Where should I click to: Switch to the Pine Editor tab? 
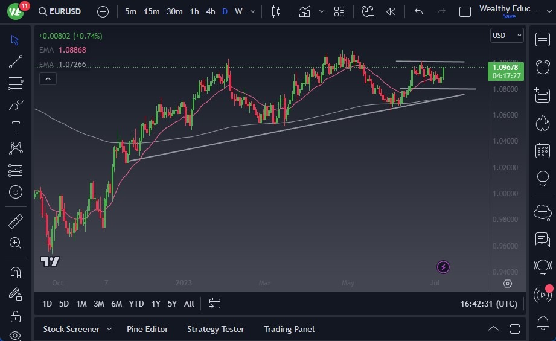(x=147, y=329)
